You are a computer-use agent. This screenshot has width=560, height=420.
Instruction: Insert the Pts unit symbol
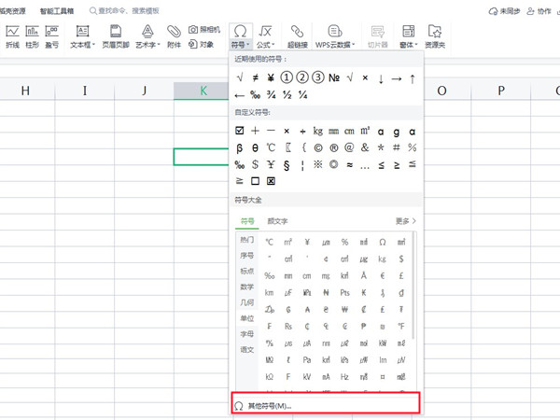344,293
